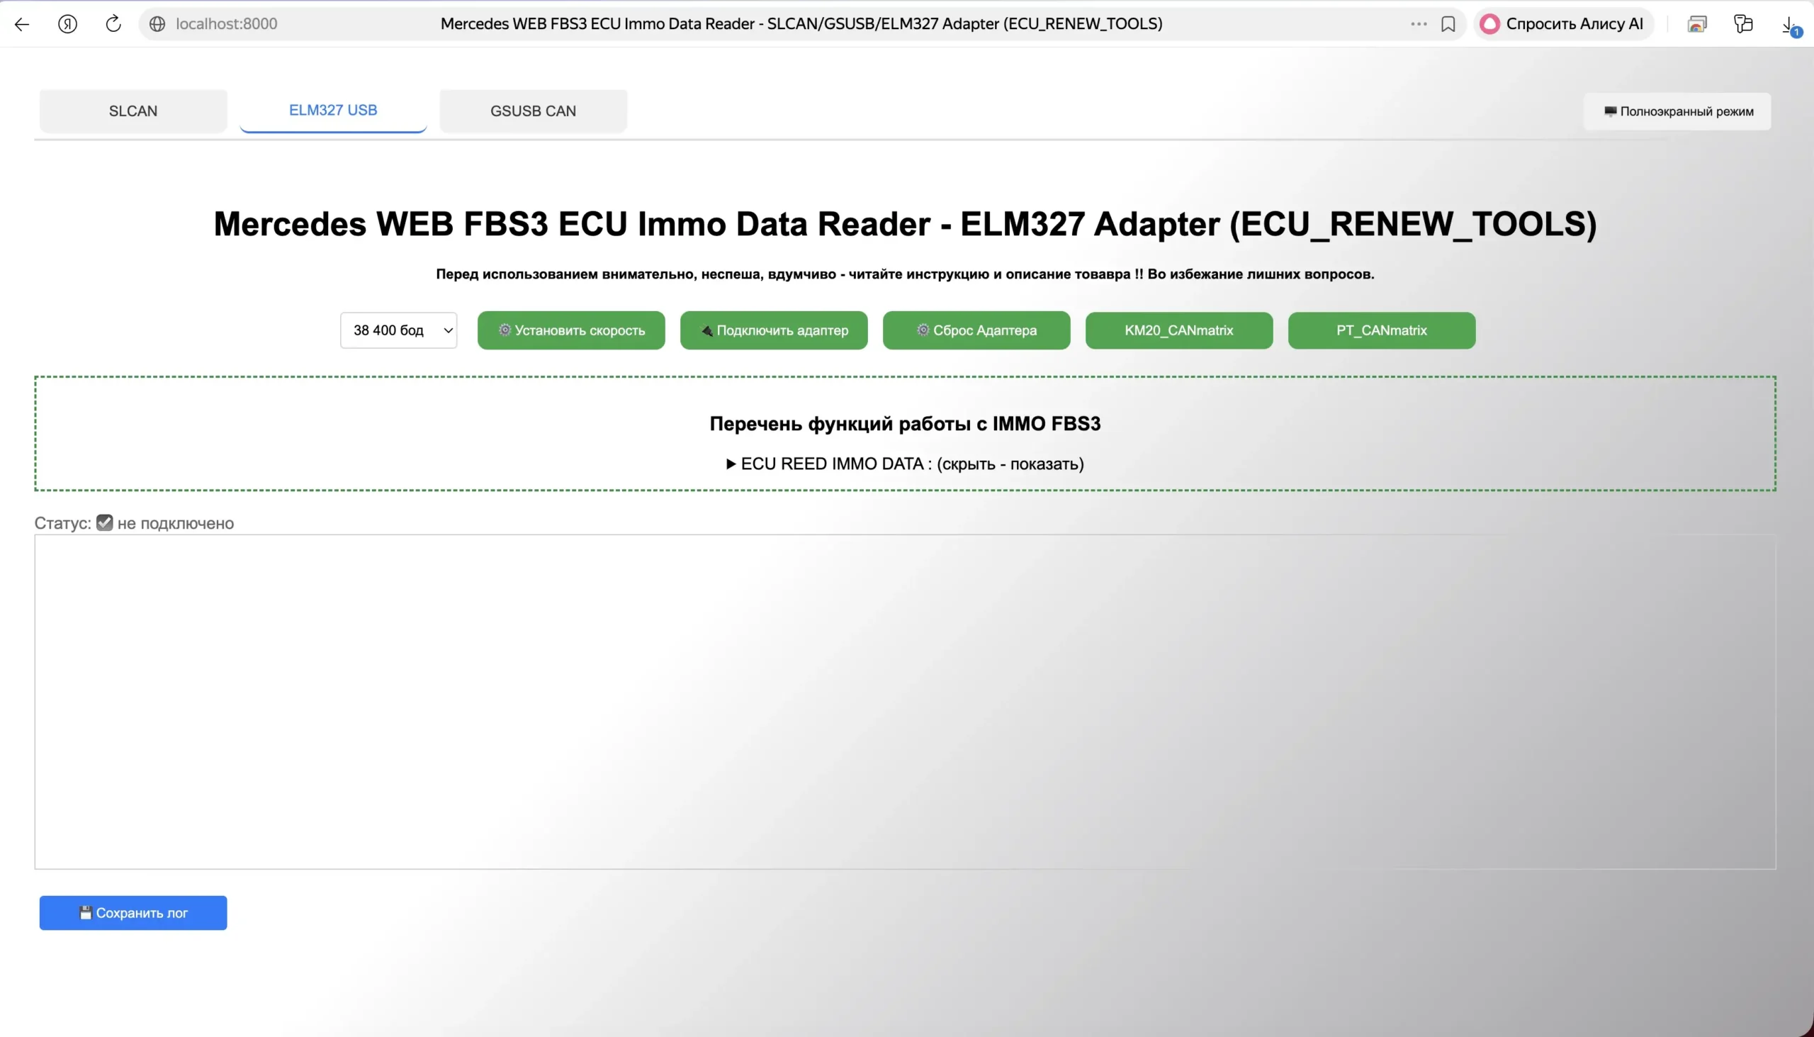Click the Yandex home icon
Image resolution: width=1814 pixels, height=1037 pixels.
[67, 23]
